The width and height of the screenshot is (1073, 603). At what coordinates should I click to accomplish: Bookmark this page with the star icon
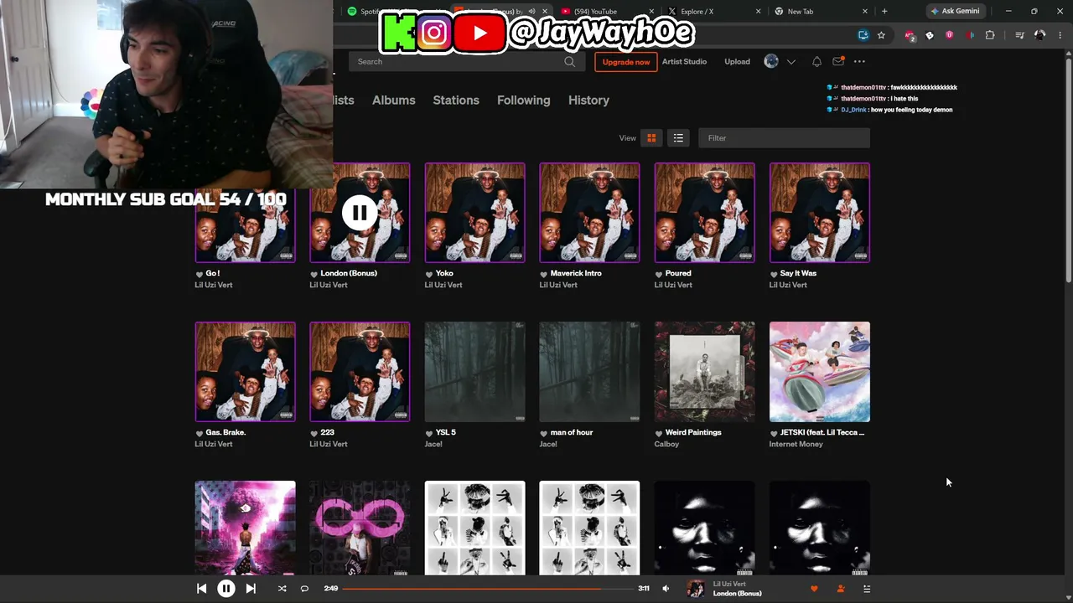(x=881, y=35)
